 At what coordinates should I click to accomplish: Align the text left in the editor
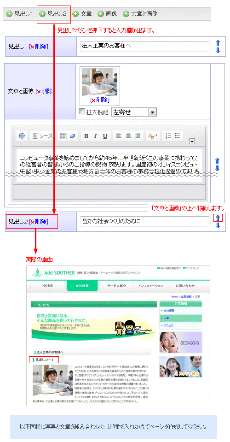pos(119,136)
